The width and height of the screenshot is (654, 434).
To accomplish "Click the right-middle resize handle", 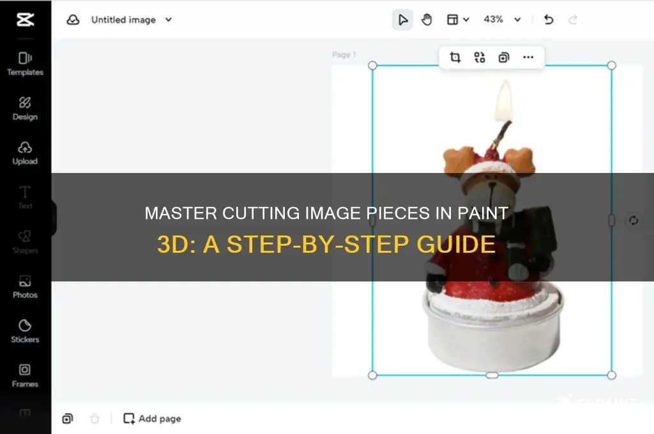I will 611,220.
